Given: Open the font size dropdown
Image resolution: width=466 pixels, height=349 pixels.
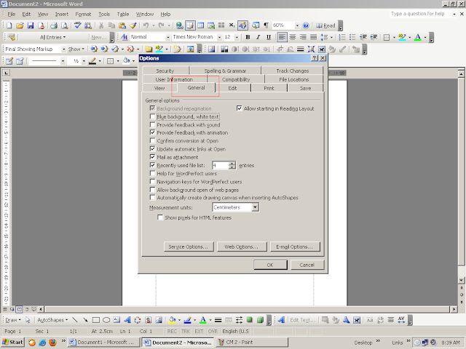Looking at the screenshot, I should [237, 37].
